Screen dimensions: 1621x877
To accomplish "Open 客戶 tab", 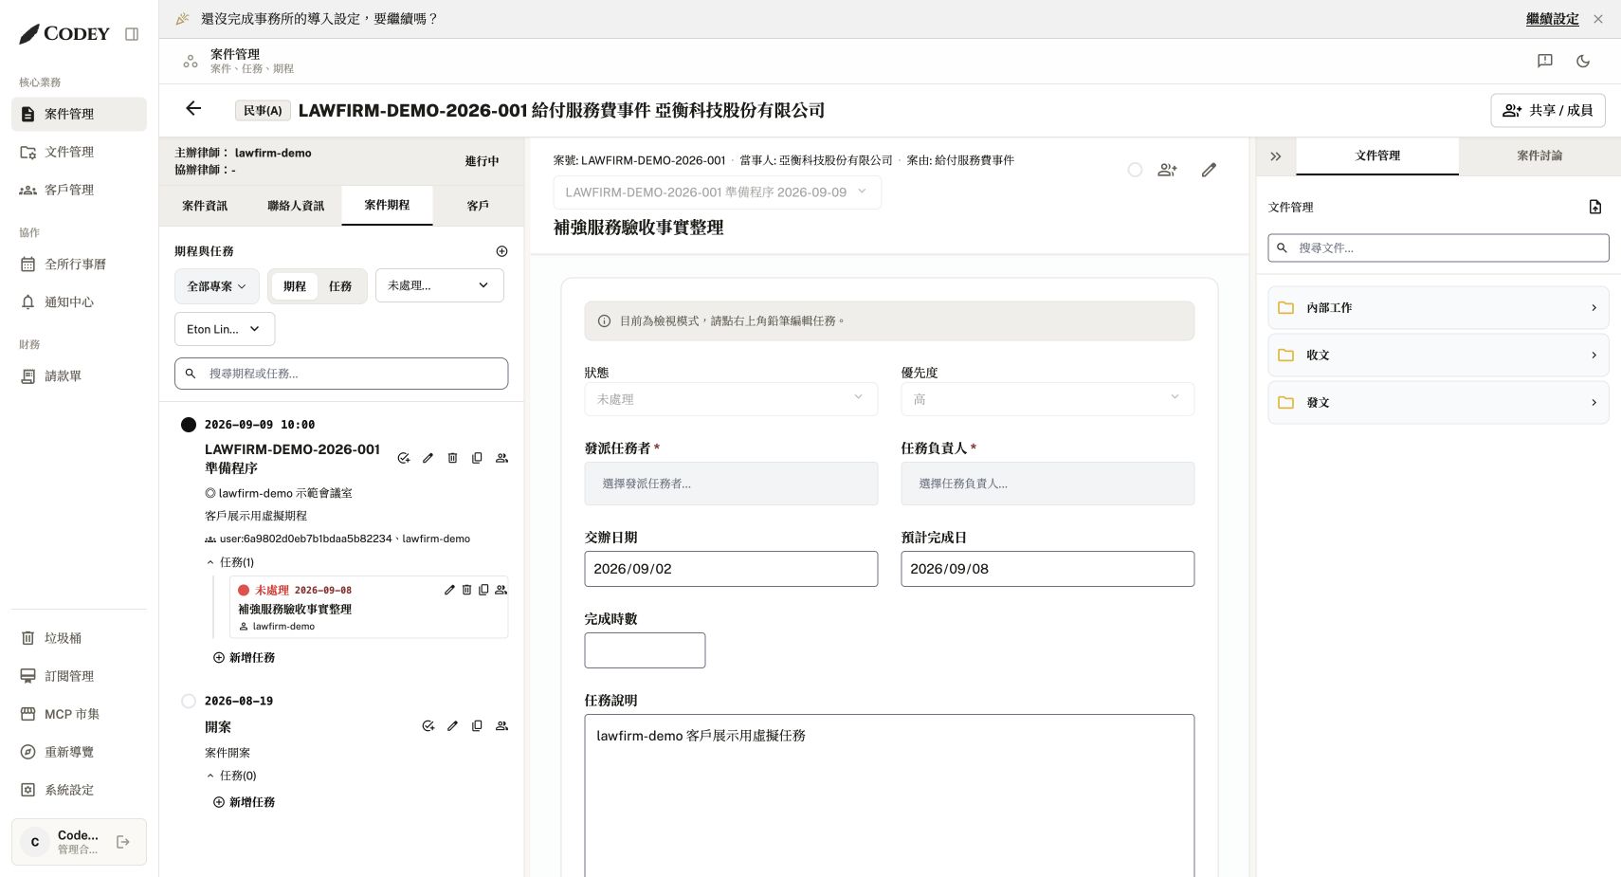I will point(478,206).
